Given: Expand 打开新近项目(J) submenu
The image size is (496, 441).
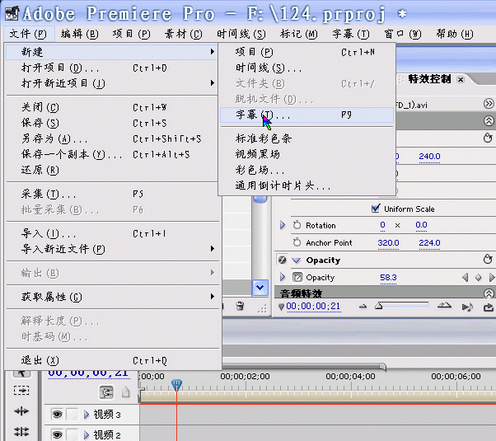Looking at the screenshot, I should [112, 83].
